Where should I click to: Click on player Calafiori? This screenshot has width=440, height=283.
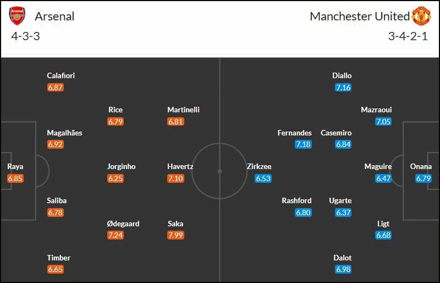tap(61, 75)
